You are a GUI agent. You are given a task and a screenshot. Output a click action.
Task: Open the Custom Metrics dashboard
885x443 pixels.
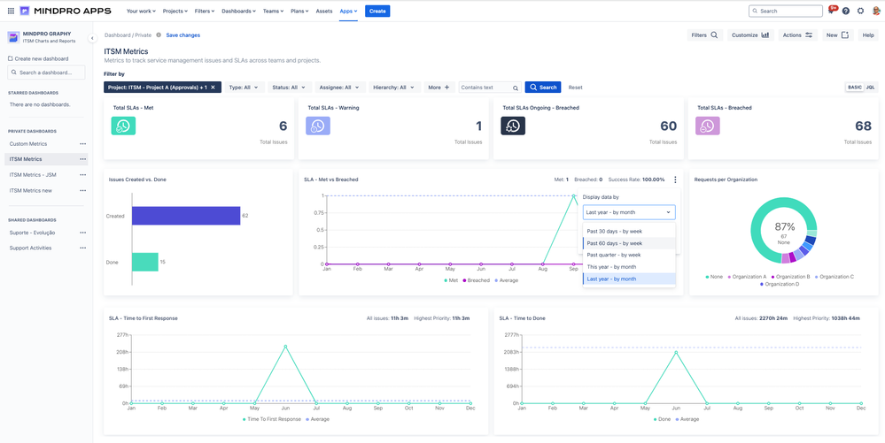(x=28, y=144)
